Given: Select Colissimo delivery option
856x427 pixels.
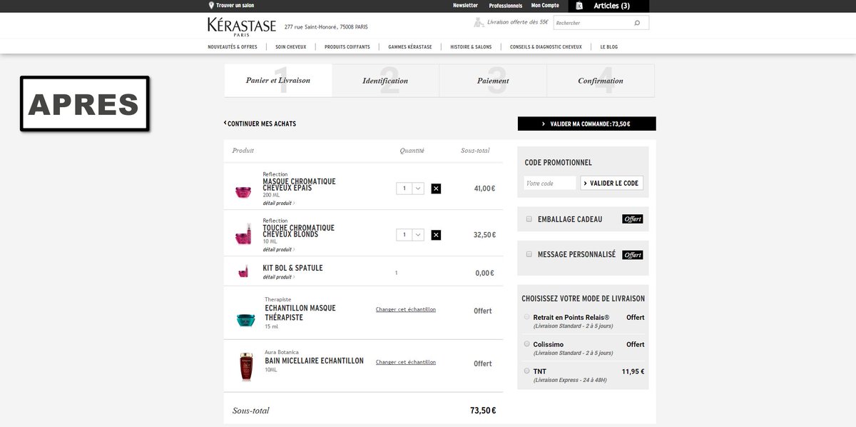Looking at the screenshot, I should point(526,344).
